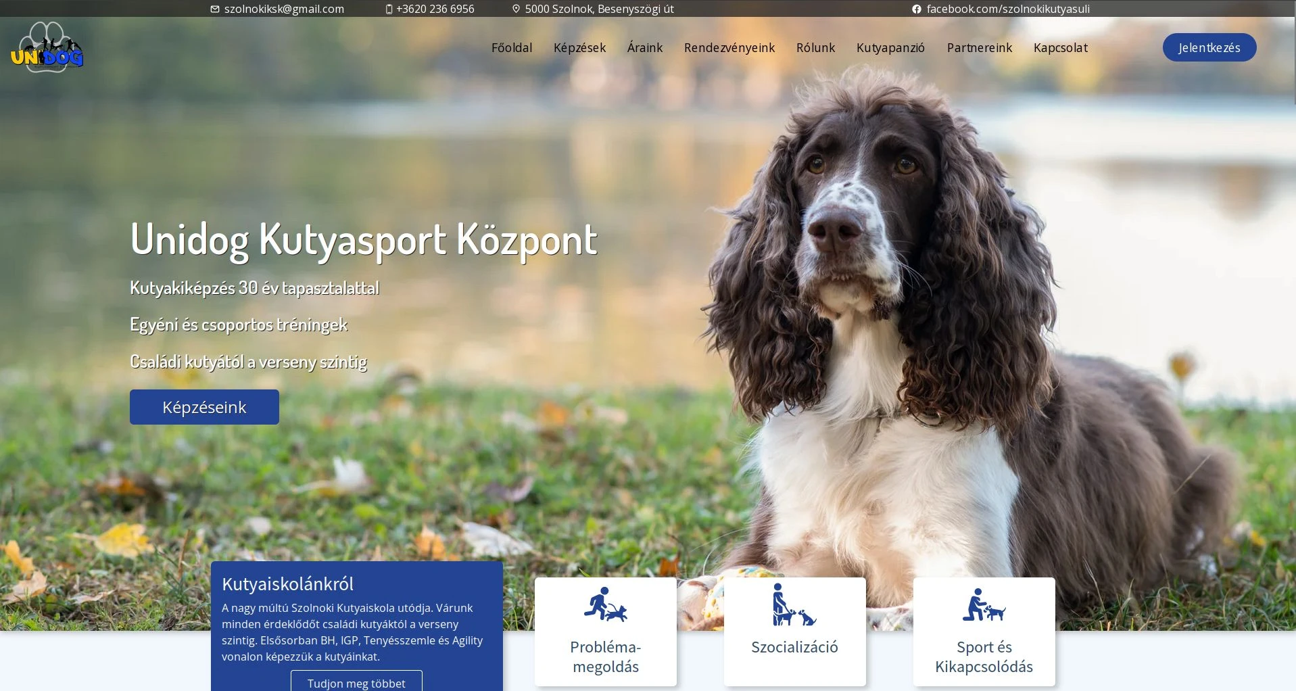The image size is (1296, 691).
Task: Click the Unidog paw logo
Action: click(x=47, y=47)
